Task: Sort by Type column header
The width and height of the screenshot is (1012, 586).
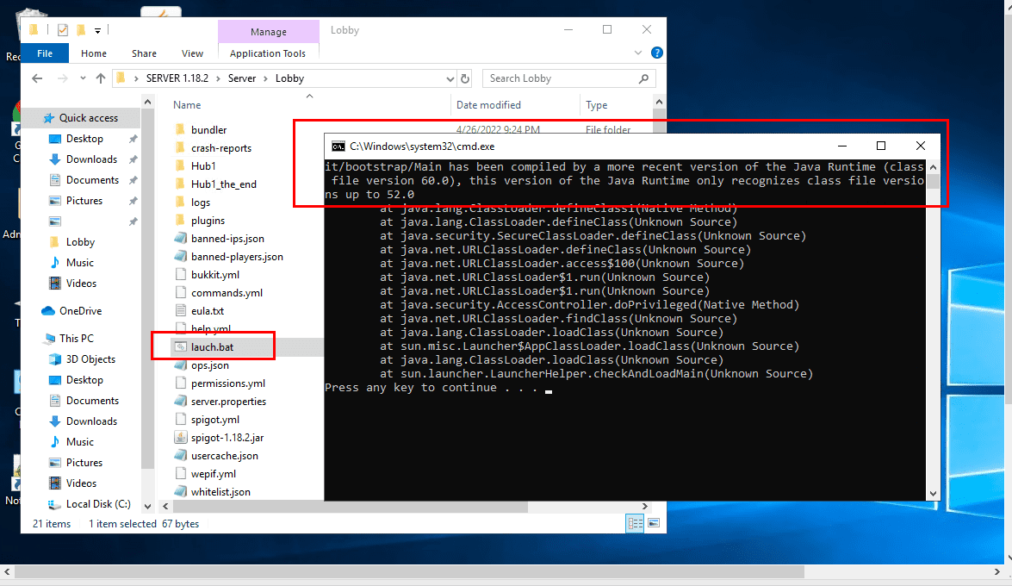Action: (x=596, y=104)
